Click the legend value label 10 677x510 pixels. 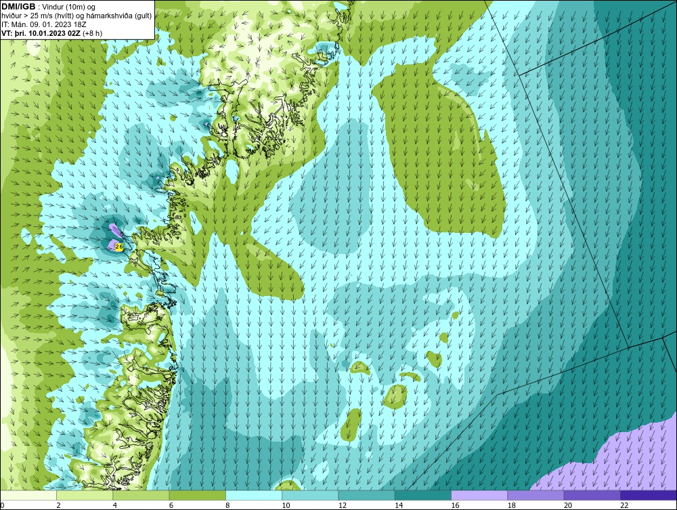tap(286, 505)
